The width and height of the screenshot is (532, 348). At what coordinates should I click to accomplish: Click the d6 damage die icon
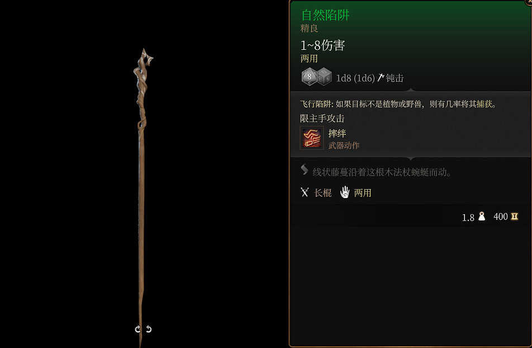[325, 77]
